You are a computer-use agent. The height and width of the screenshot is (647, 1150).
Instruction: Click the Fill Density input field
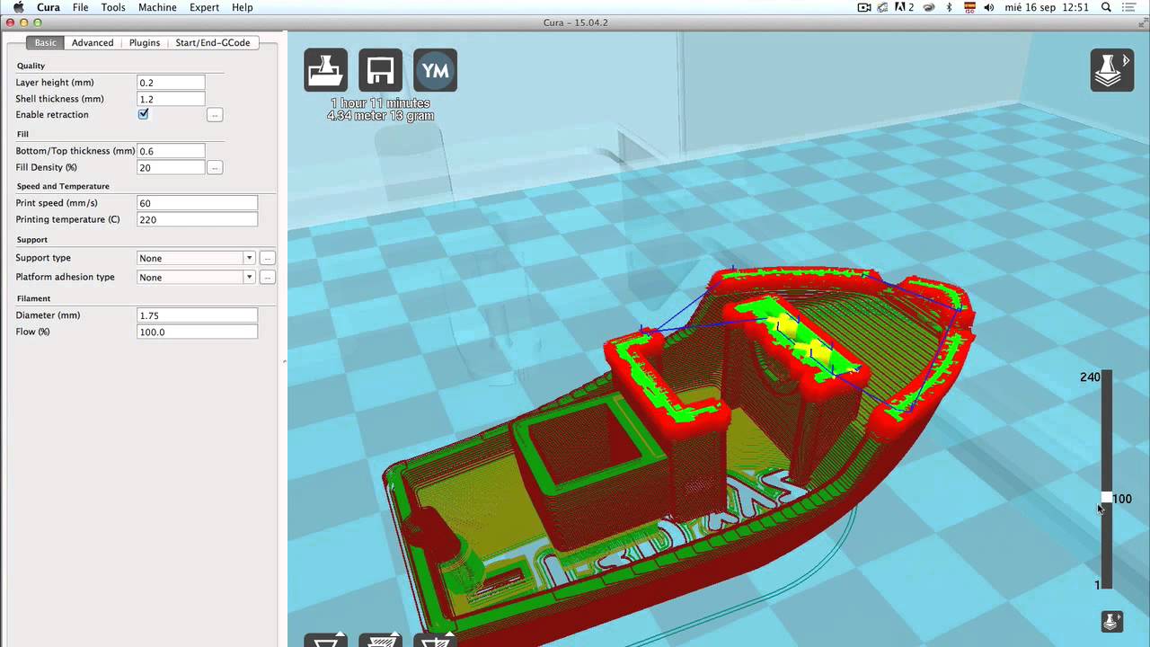pos(171,168)
